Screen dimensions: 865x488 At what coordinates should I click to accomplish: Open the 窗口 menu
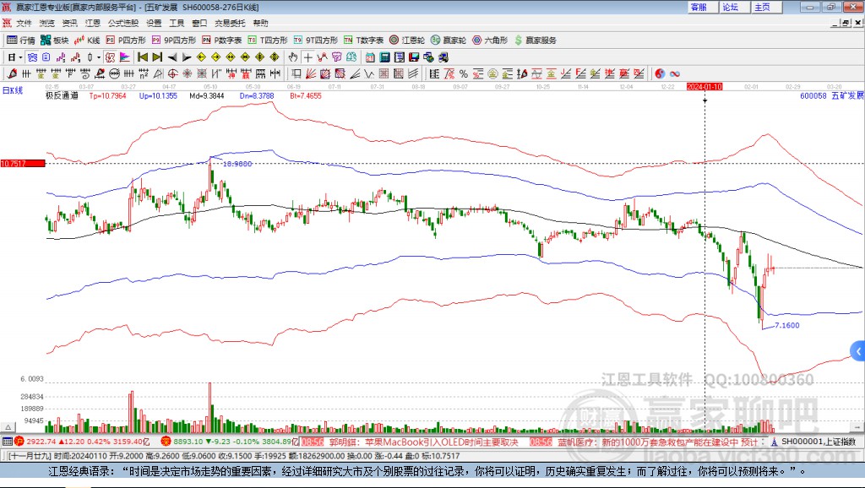tap(199, 23)
